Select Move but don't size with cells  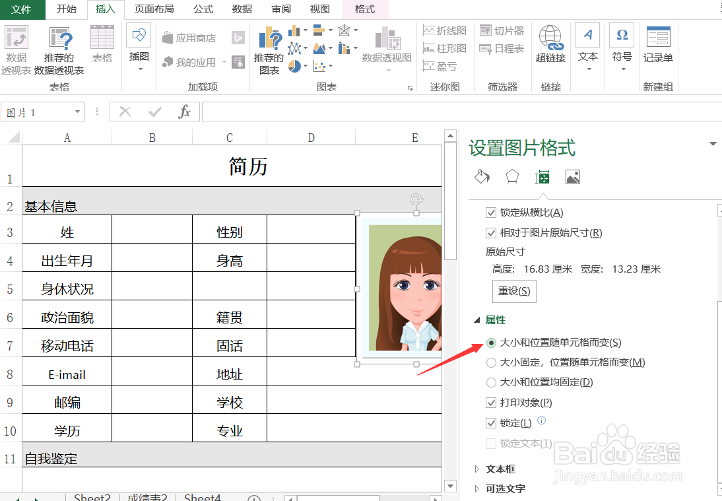(491, 363)
